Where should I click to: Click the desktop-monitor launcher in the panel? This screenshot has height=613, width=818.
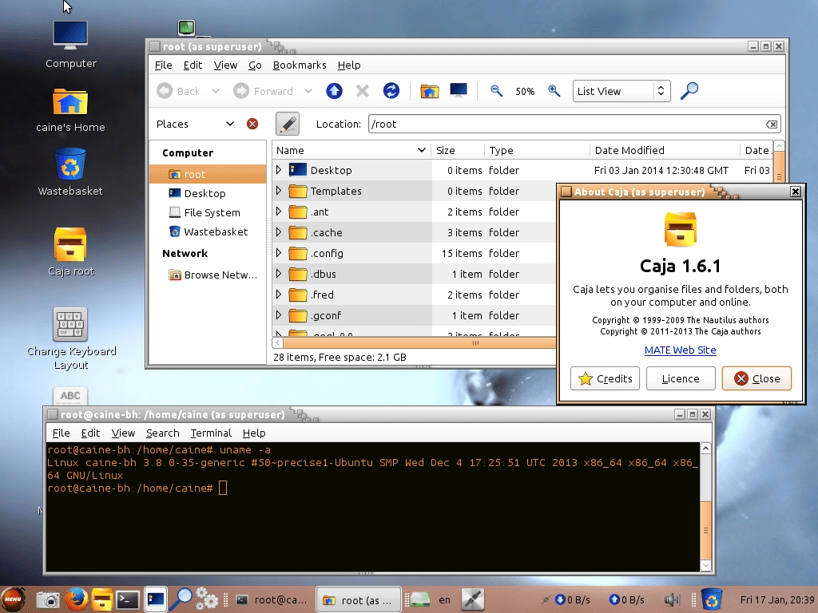click(156, 599)
